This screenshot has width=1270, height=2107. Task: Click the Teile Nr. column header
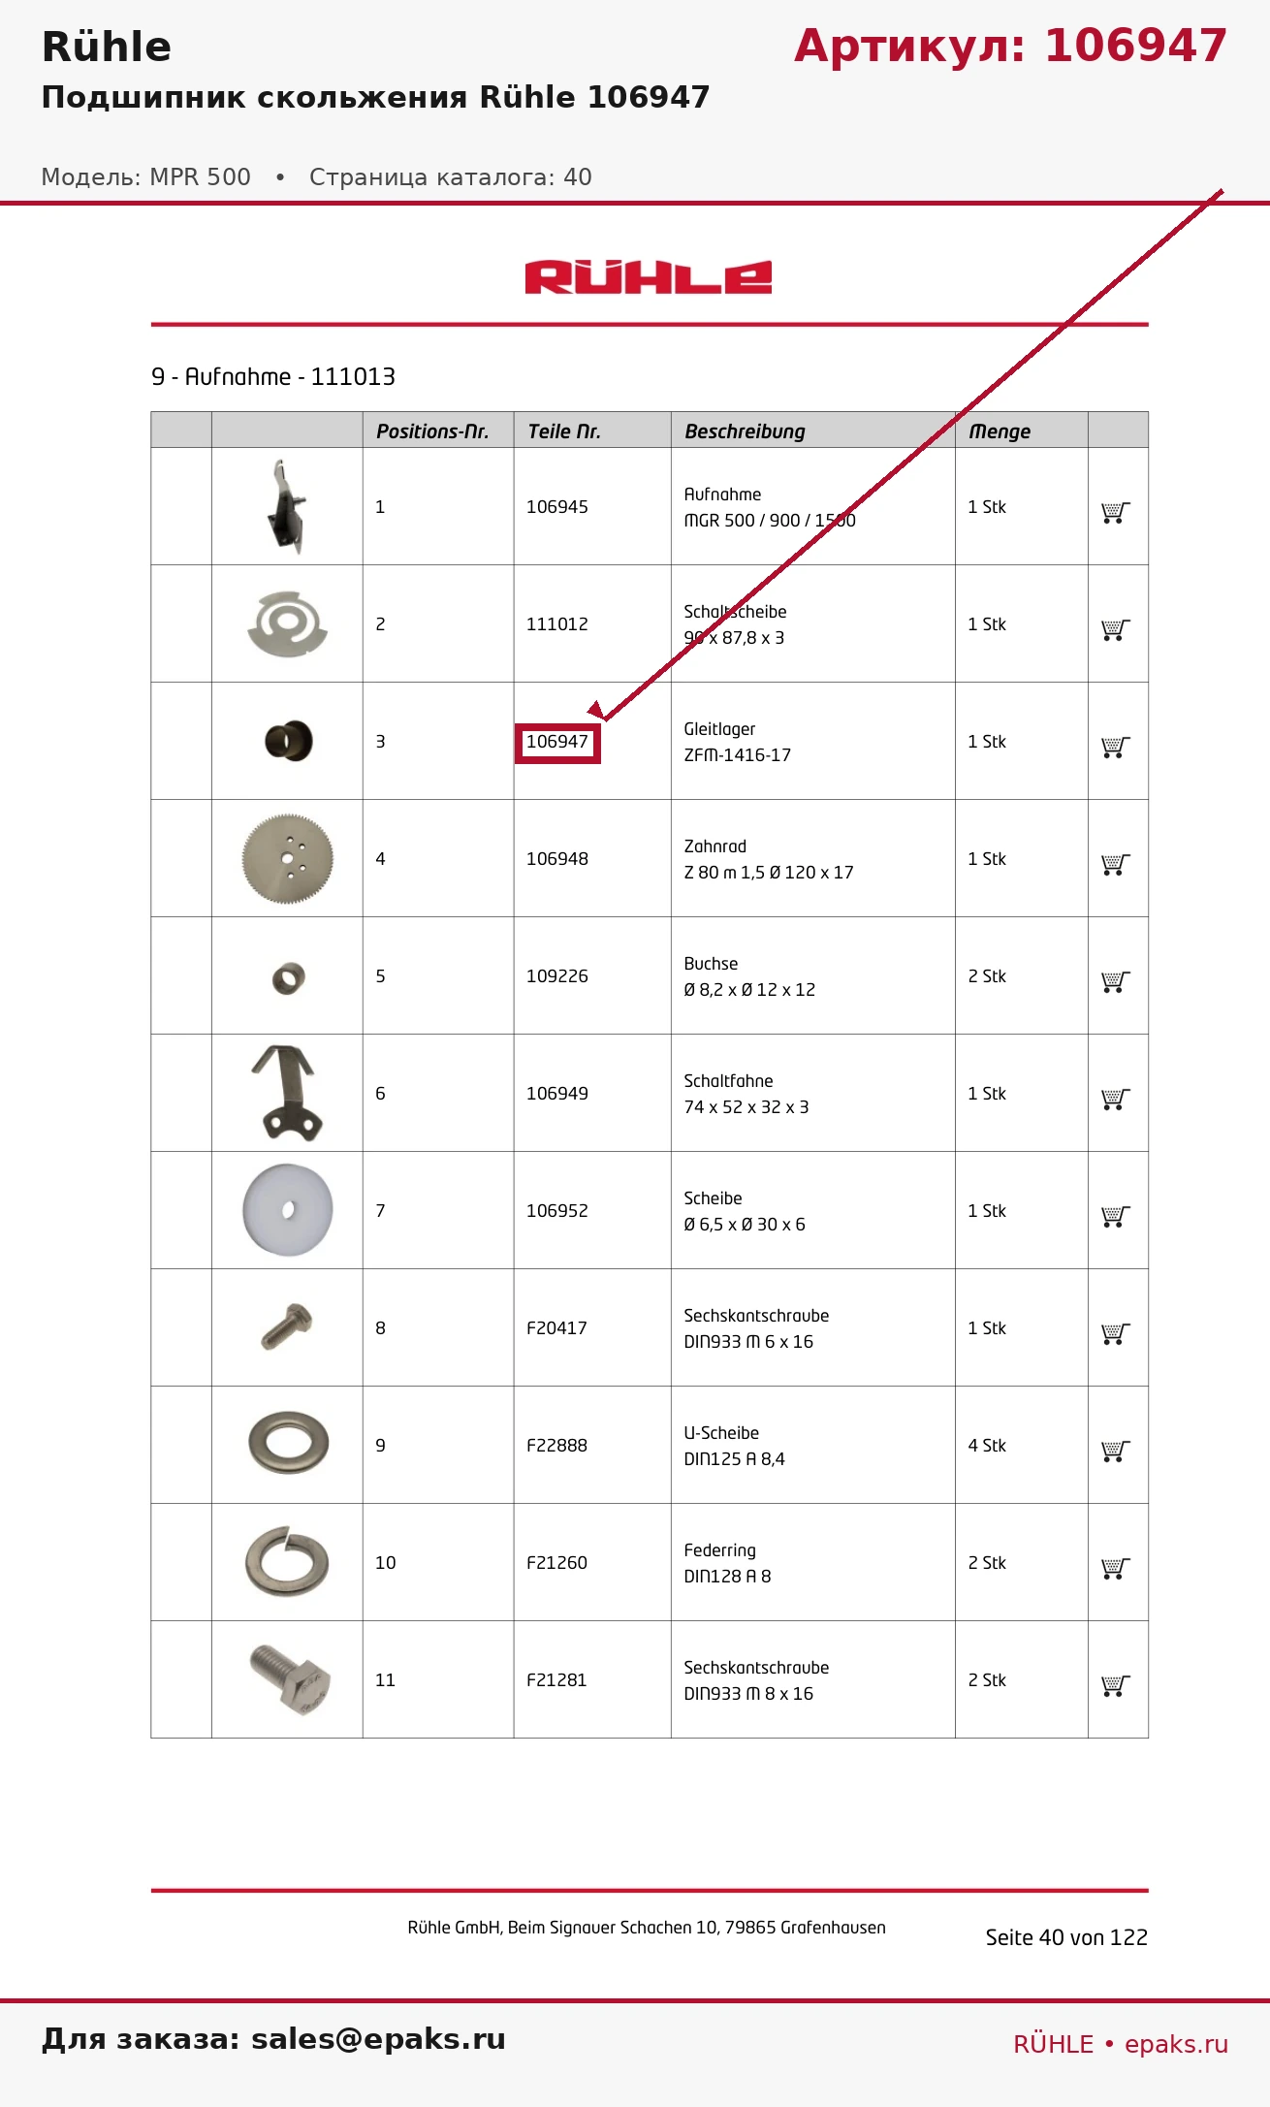(x=564, y=431)
